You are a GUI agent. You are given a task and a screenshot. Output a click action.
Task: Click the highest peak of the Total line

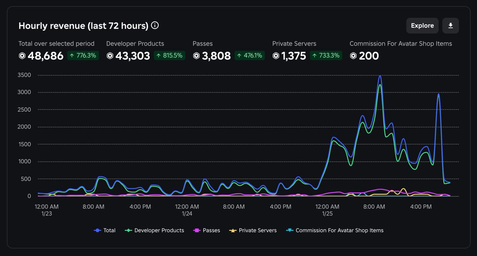(380, 76)
